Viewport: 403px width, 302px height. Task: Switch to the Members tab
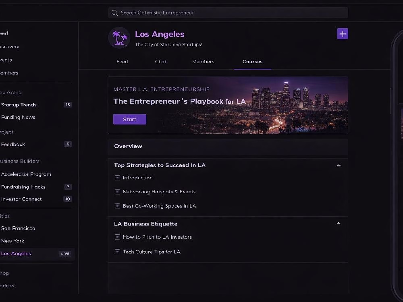pos(203,62)
